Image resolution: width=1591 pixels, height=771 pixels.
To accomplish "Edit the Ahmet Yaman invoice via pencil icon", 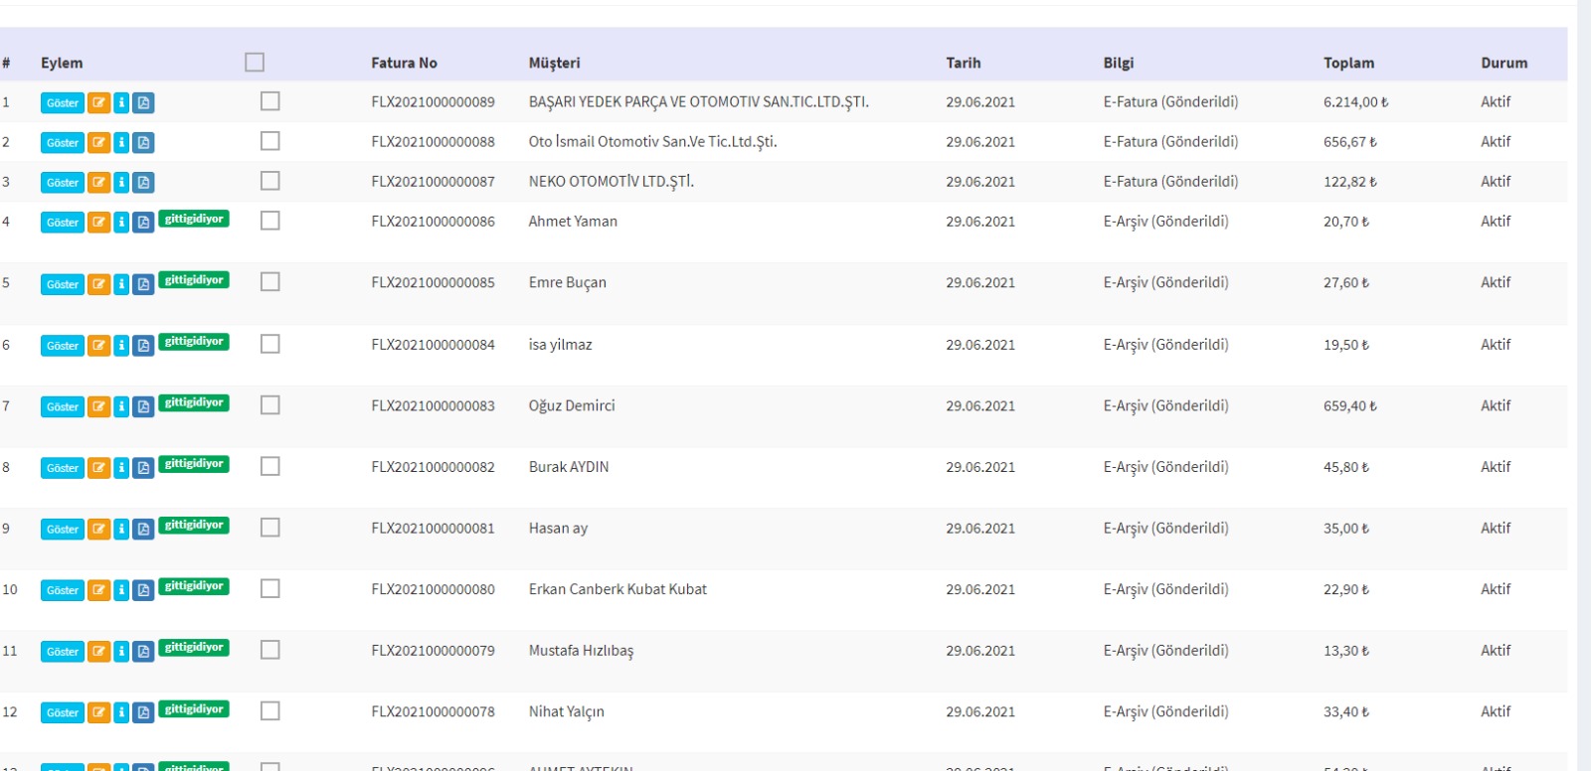I will pyautogui.click(x=98, y=223).
